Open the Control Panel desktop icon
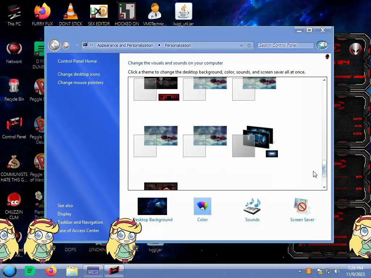Screen dimensions: 371x278 click(x=14, y=128)
